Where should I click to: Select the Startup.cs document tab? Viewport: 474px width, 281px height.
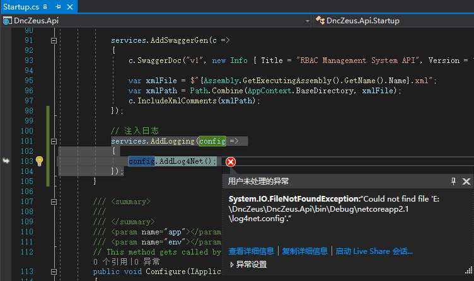[20, 7]
